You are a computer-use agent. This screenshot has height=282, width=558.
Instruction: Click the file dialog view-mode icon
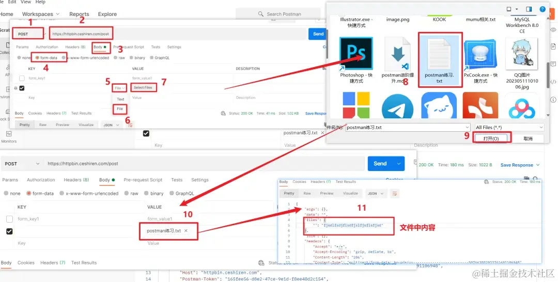coord(509,9)
